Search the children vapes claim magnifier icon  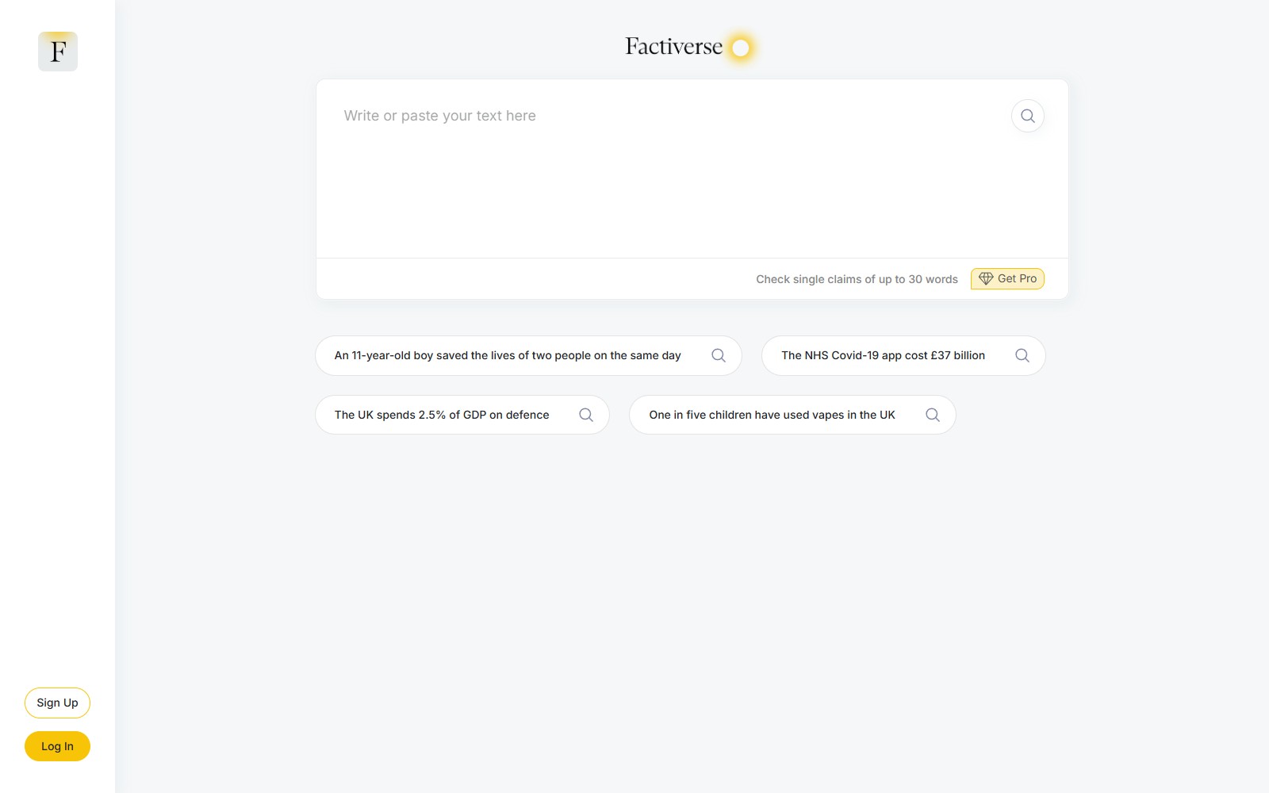click(x=933, y=415)
